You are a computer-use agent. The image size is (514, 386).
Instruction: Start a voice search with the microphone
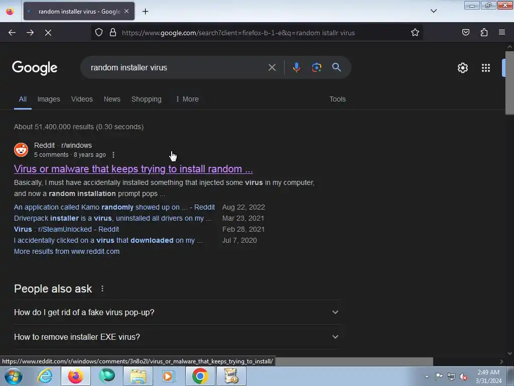click(296, 67)
